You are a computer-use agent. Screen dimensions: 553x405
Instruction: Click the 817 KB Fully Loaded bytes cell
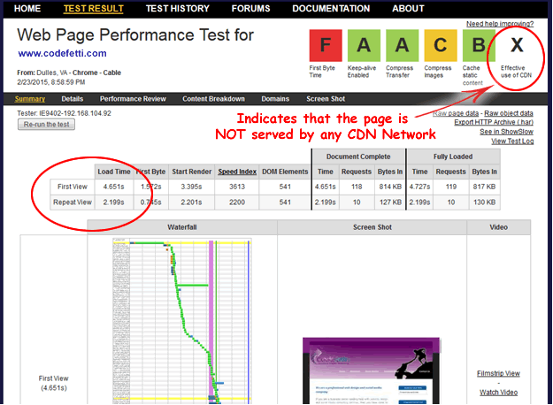(484, 187)
